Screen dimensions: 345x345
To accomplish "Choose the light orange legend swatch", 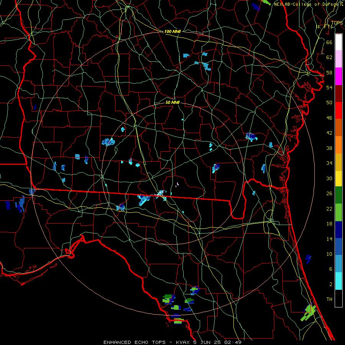I will [x=338, y=145].
